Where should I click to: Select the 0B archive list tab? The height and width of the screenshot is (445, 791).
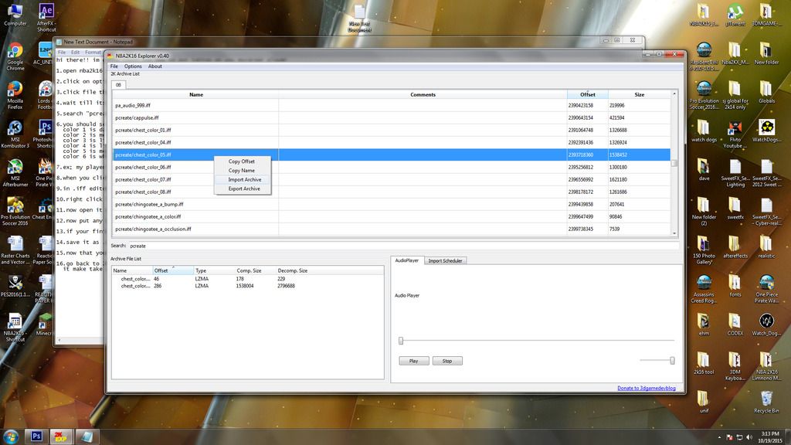click(118, 85)
